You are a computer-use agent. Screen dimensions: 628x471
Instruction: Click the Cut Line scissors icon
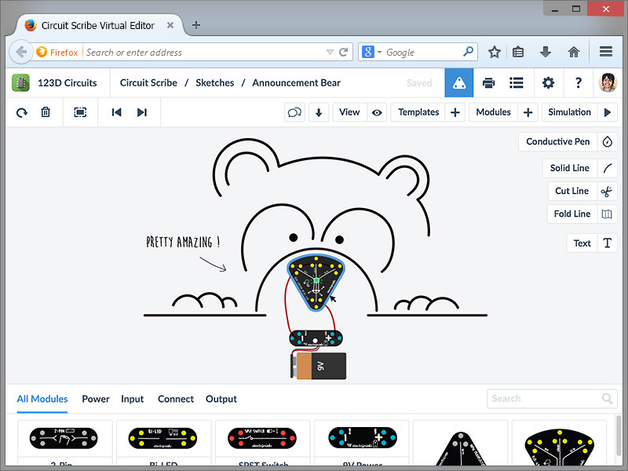coord(607,192)
